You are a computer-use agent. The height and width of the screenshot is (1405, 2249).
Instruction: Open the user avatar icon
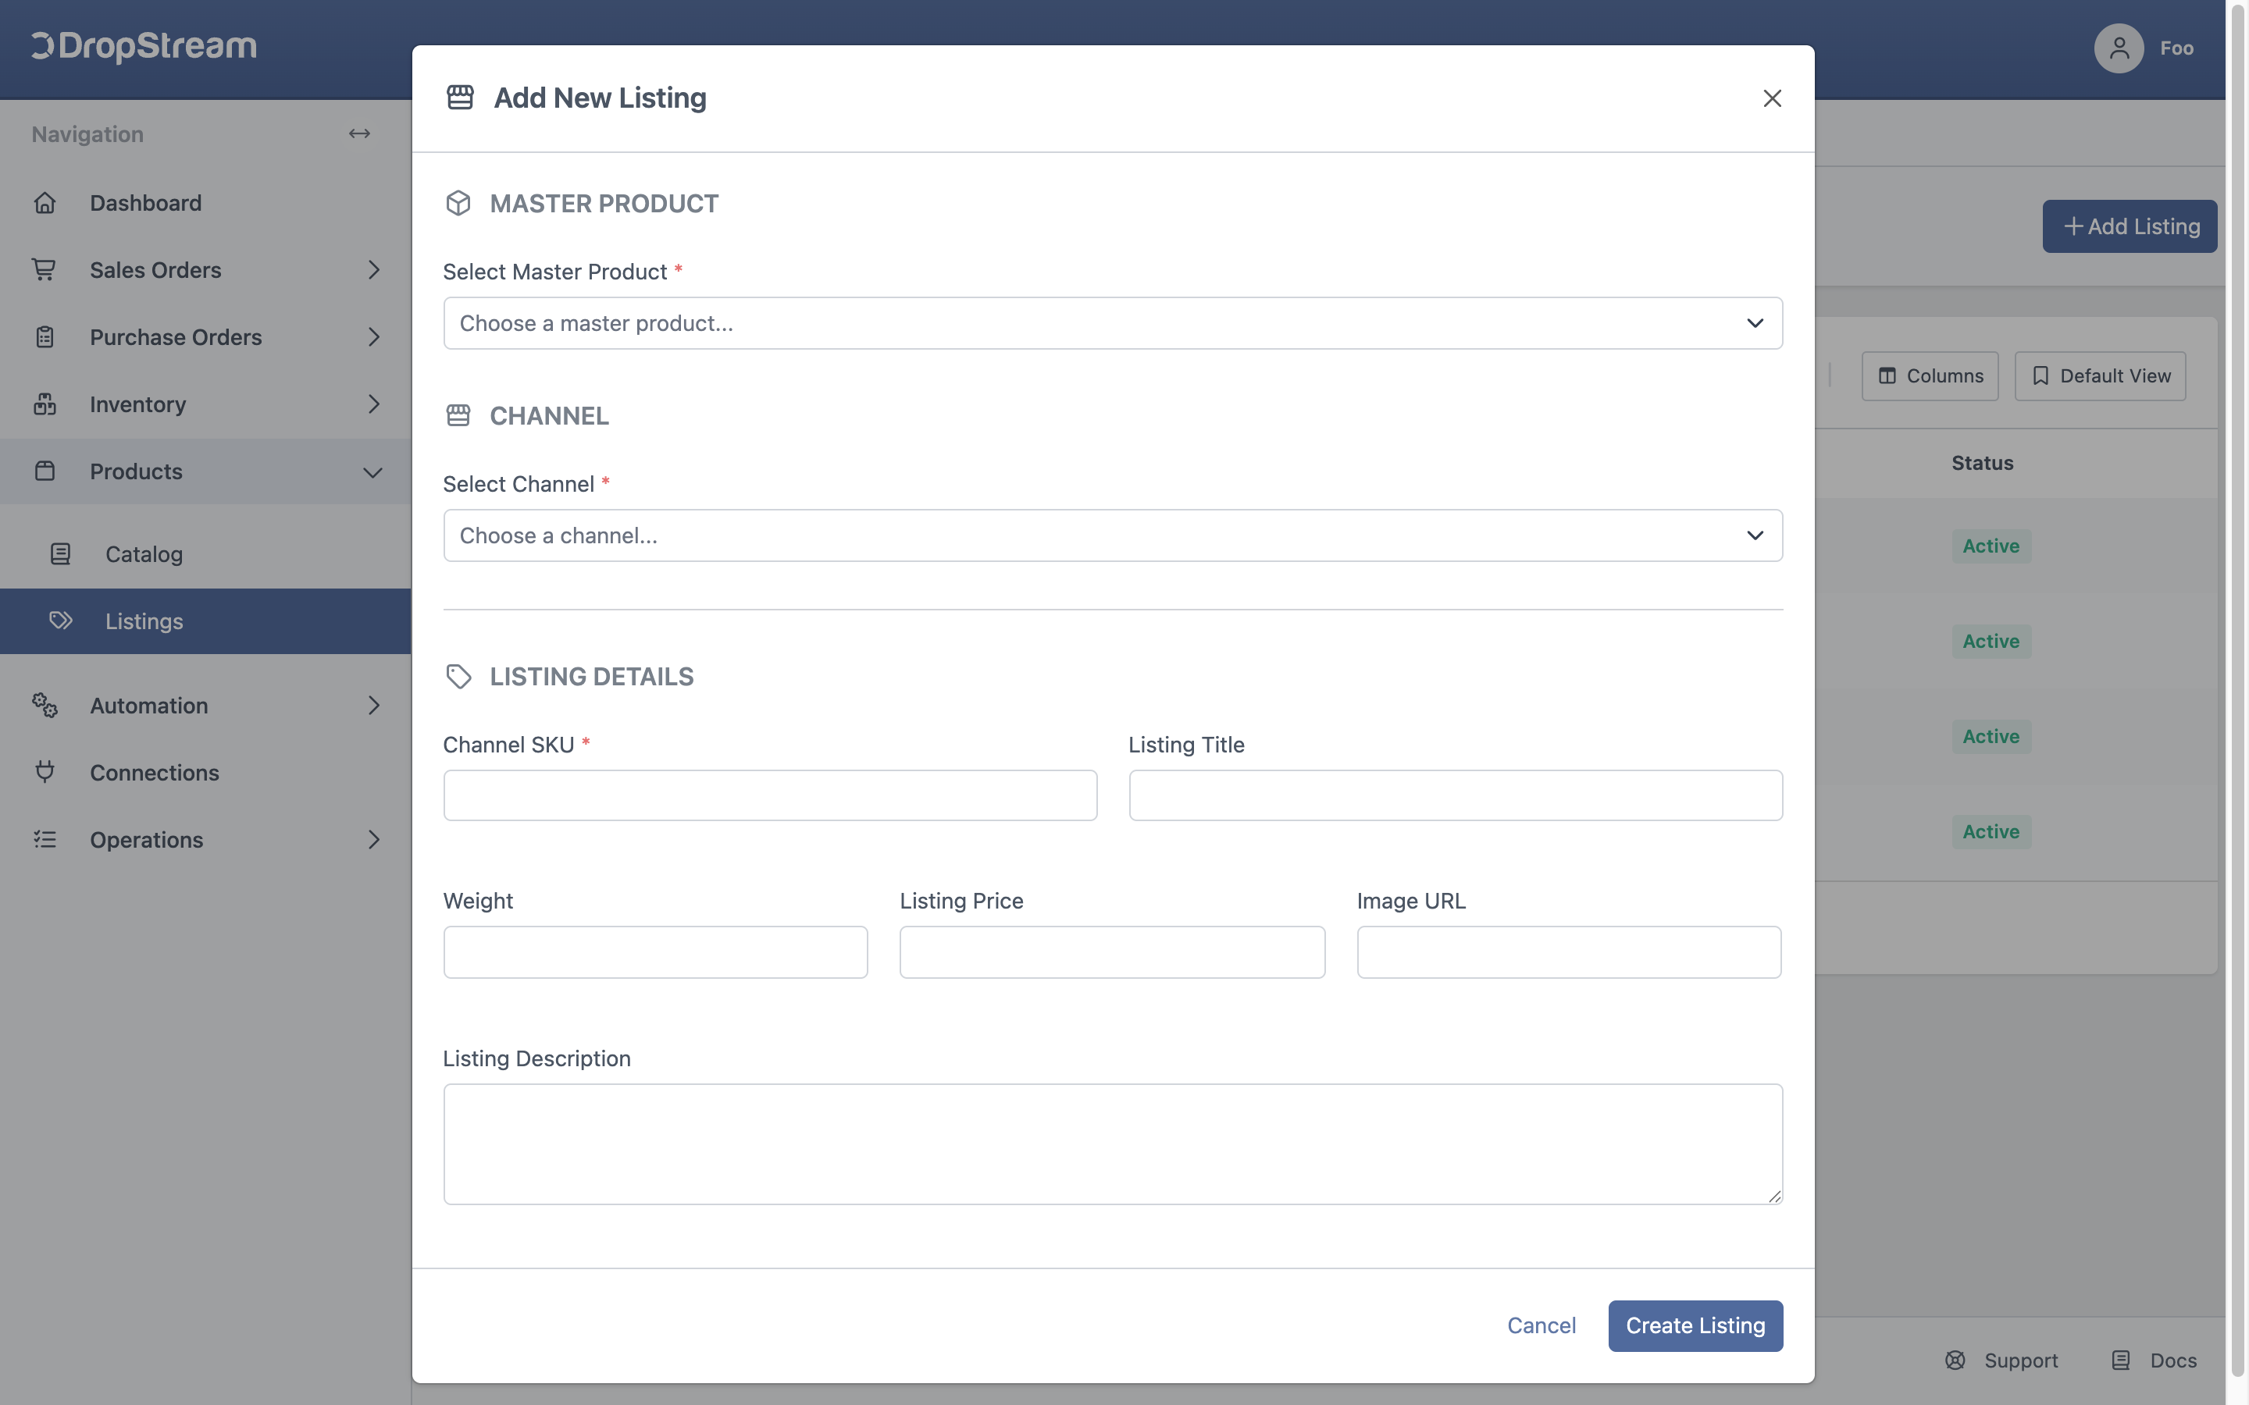click(2119, 48)
